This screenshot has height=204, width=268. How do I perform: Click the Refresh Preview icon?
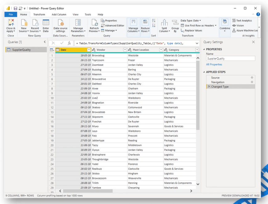point(94,22)
